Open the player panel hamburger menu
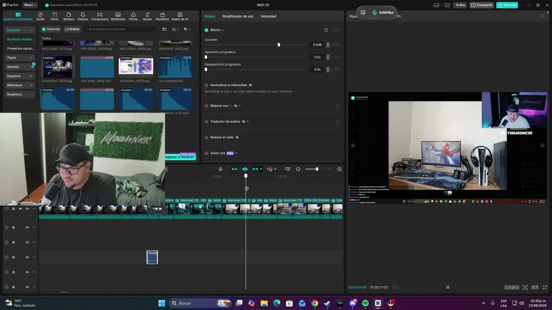The image size is (552, 310). tap(543, 16)
